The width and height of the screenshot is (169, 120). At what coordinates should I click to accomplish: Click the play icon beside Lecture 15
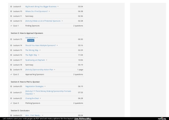pyautogui.click(x=11, y=50)
